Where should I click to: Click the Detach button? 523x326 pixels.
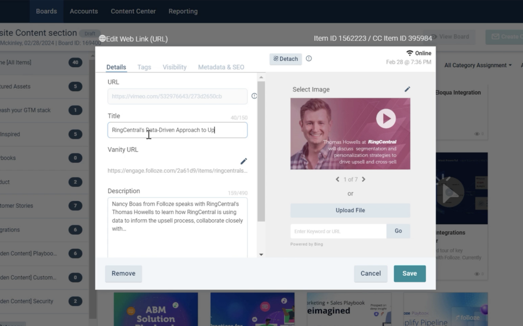[286, 59]
